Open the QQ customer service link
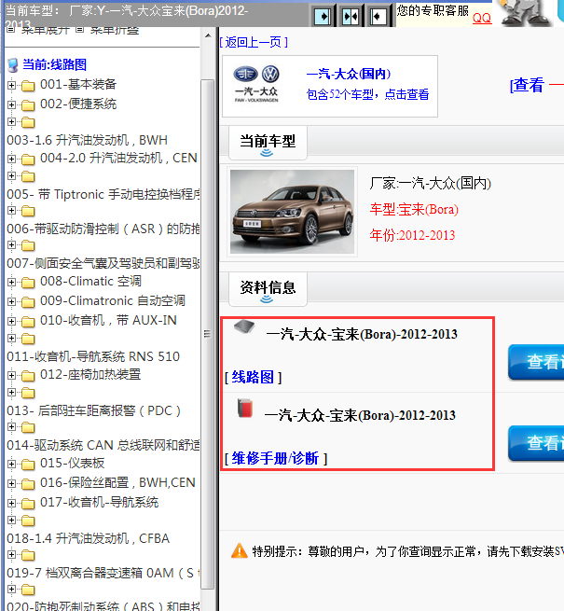Screen dimensions: 564x611 [x=482, y=18]
